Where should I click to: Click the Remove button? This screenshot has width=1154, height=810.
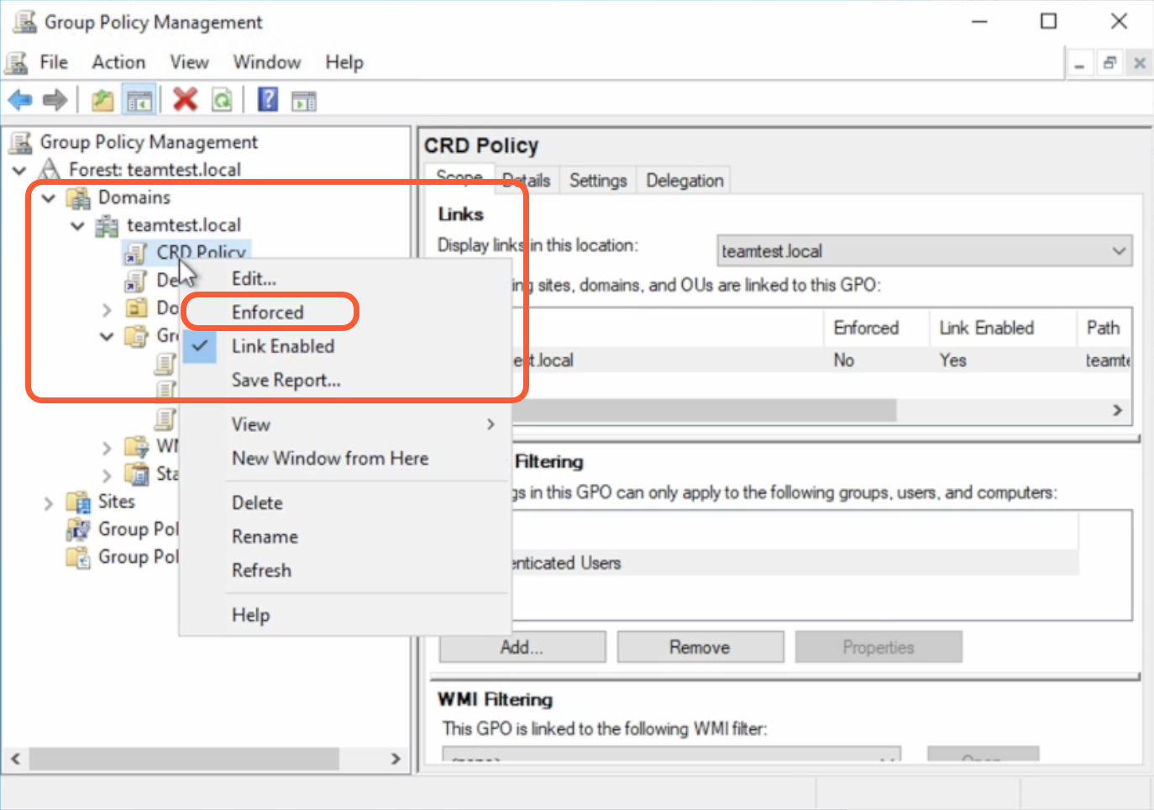(700, 647)
